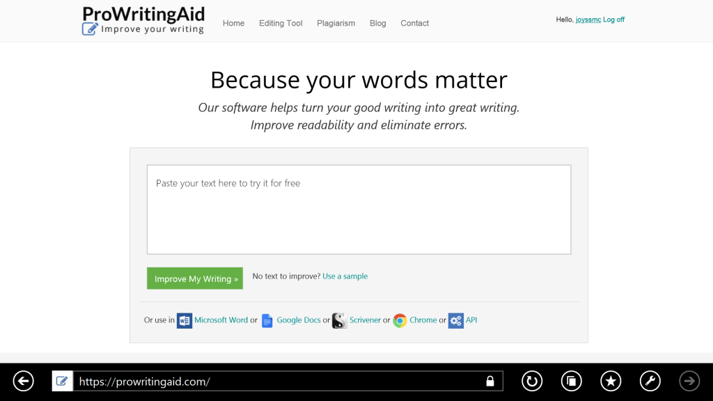Click the Microsoft Word integration icon
The height and width of the screenshot is (401, 713).
tap(185, 320)
